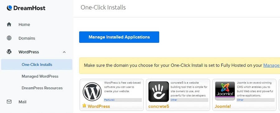The image size is (280, 113).
Task: Click the Featured category tag
Action: [109, 100]
